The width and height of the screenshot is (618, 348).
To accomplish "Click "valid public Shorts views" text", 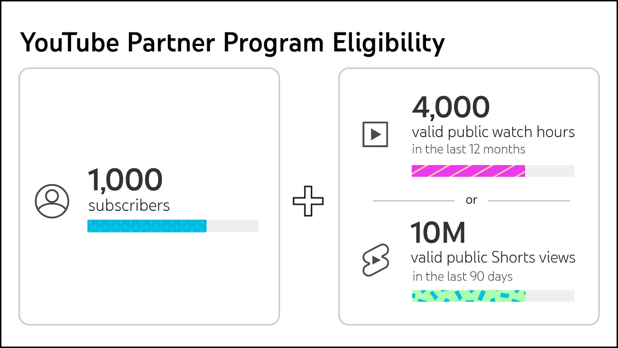I will tap(493, 258).
